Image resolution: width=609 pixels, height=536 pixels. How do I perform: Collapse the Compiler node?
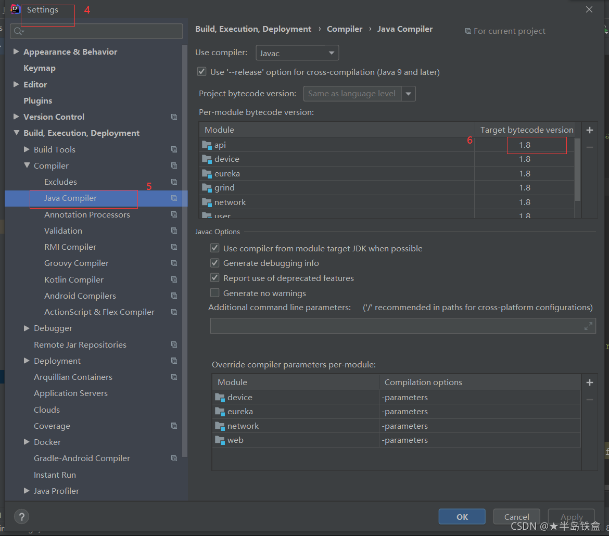(27, 165)
